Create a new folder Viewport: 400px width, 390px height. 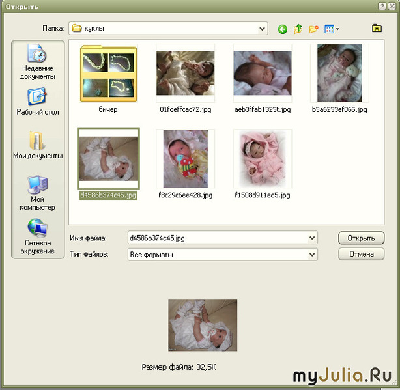point(314,29)
